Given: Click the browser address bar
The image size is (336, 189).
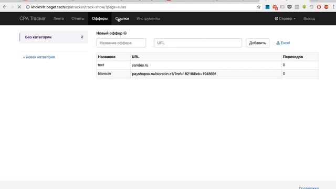Looking at the screenshot, I should [141, 7].
